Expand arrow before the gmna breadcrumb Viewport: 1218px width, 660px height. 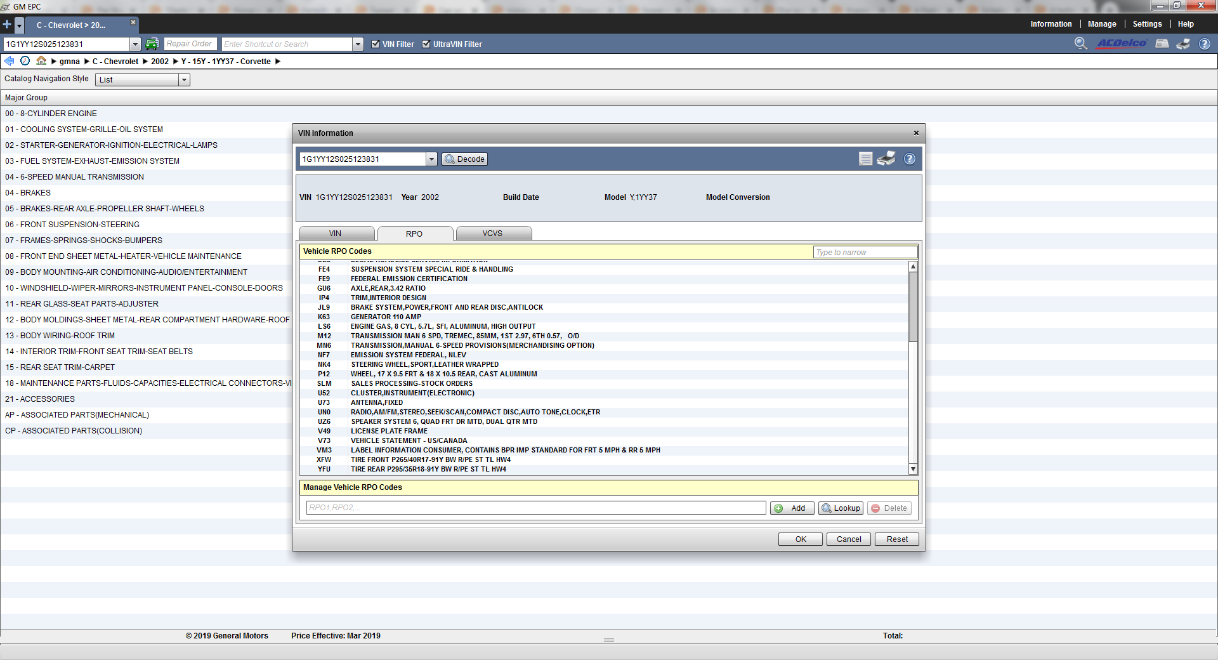coord(54,62)
